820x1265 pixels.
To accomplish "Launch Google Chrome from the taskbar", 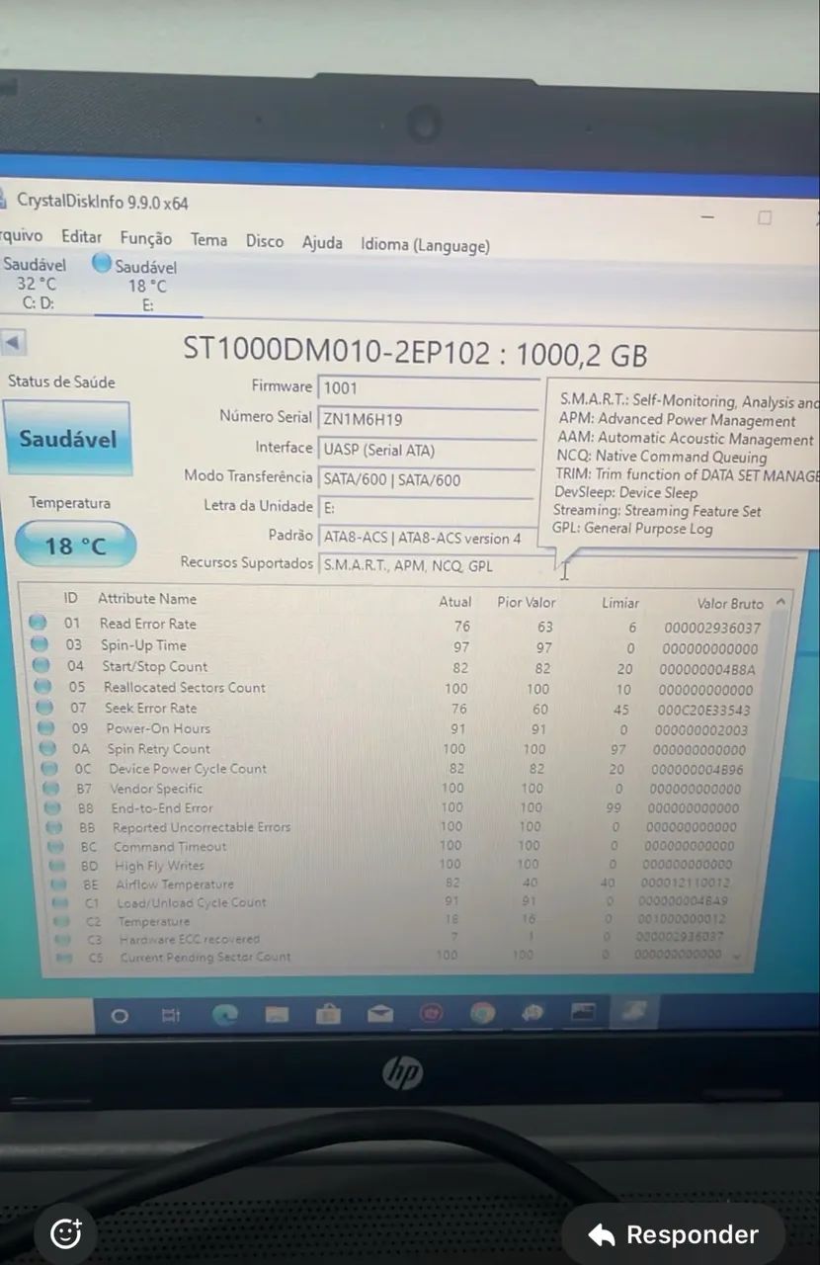I will coord(482,1013).
